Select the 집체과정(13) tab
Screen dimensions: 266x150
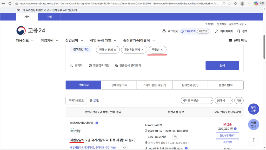[x=118, y=85]
